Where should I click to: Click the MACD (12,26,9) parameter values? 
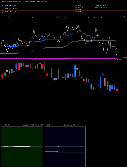[33, 125]
